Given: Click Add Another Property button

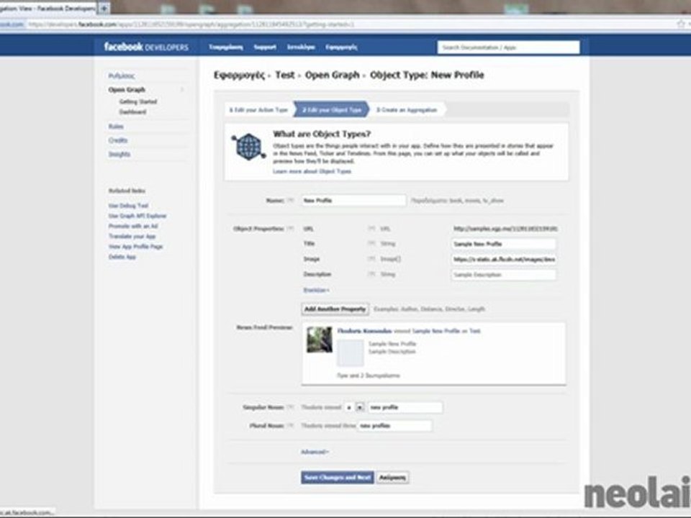Looking at the screenshot, I should click(x=335, y=309).
